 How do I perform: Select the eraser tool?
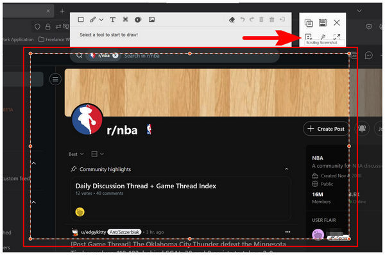232,20
